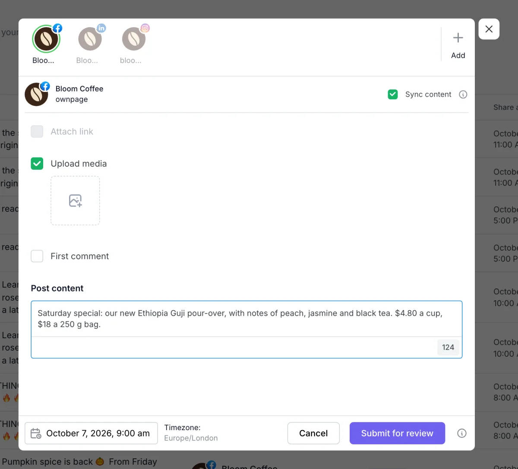Open info icon beside Submit for review
This screenshot has height=469, width=518.
coord(462,433)
